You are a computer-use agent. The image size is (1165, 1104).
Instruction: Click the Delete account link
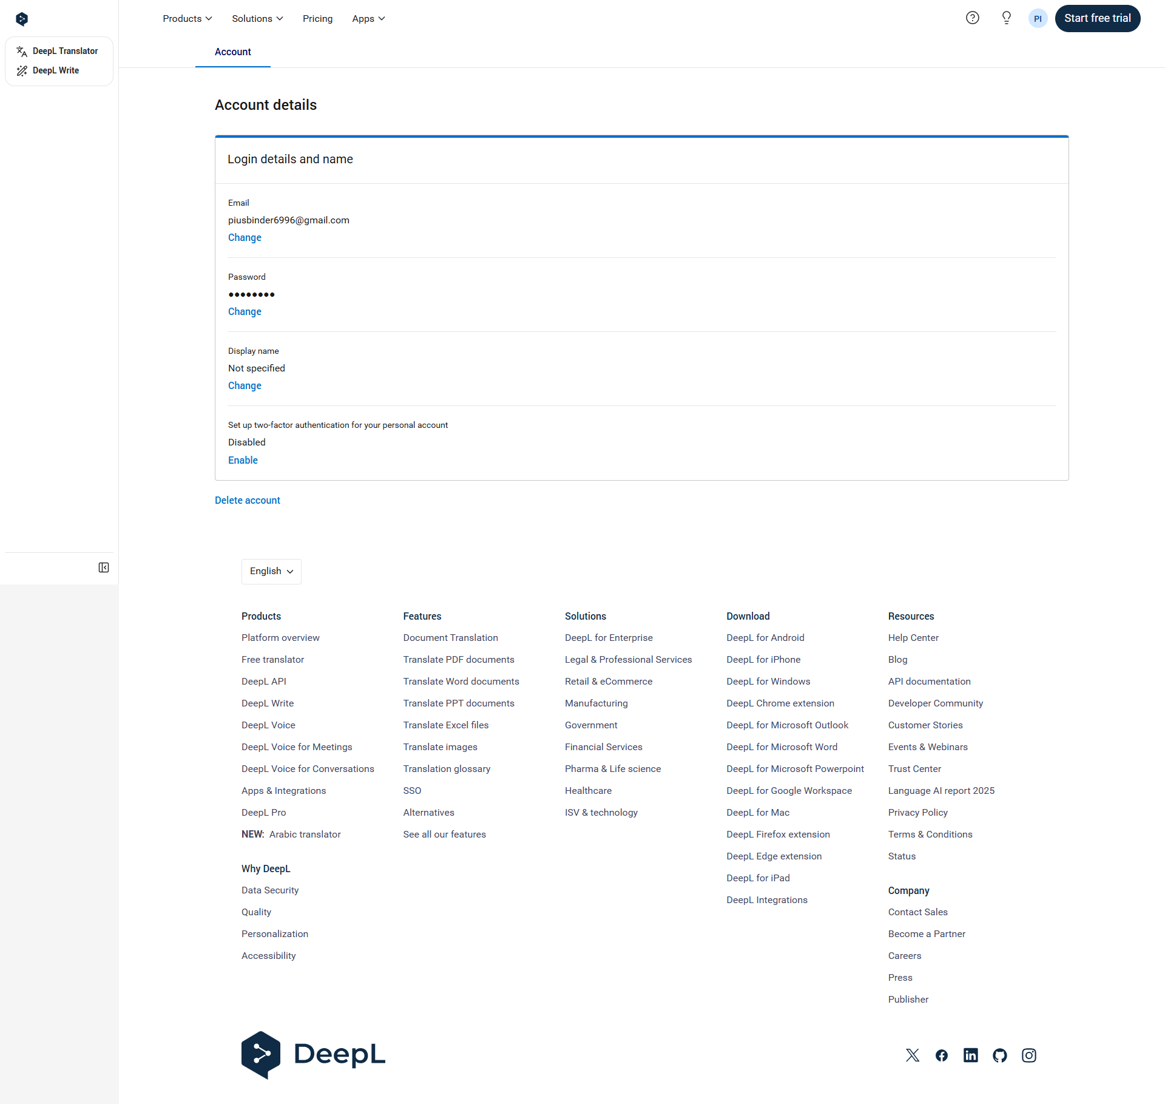click(248, 500)
